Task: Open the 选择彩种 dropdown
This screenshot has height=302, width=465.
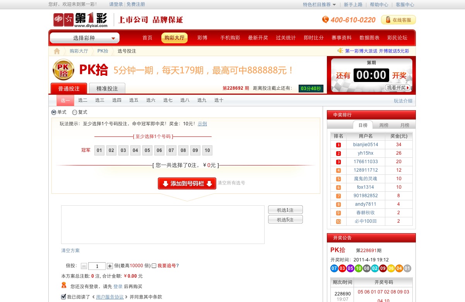Action: coord(85,38)
